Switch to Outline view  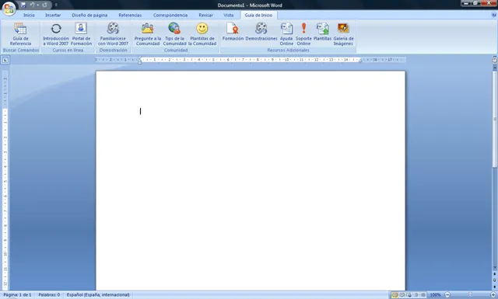point(416,295)
